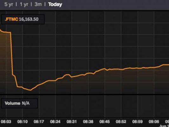The height and width of the screenshot is (127, 169).
Task: Select the 1 yr time range
Action: click(24, 4)
